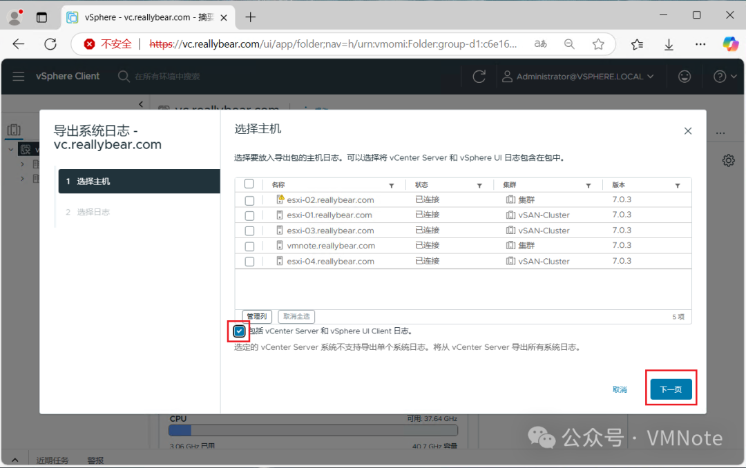The width and height of the screenshot is (746, 468).
Task: Open the tab actions menu icon
Action: (42, 17)
